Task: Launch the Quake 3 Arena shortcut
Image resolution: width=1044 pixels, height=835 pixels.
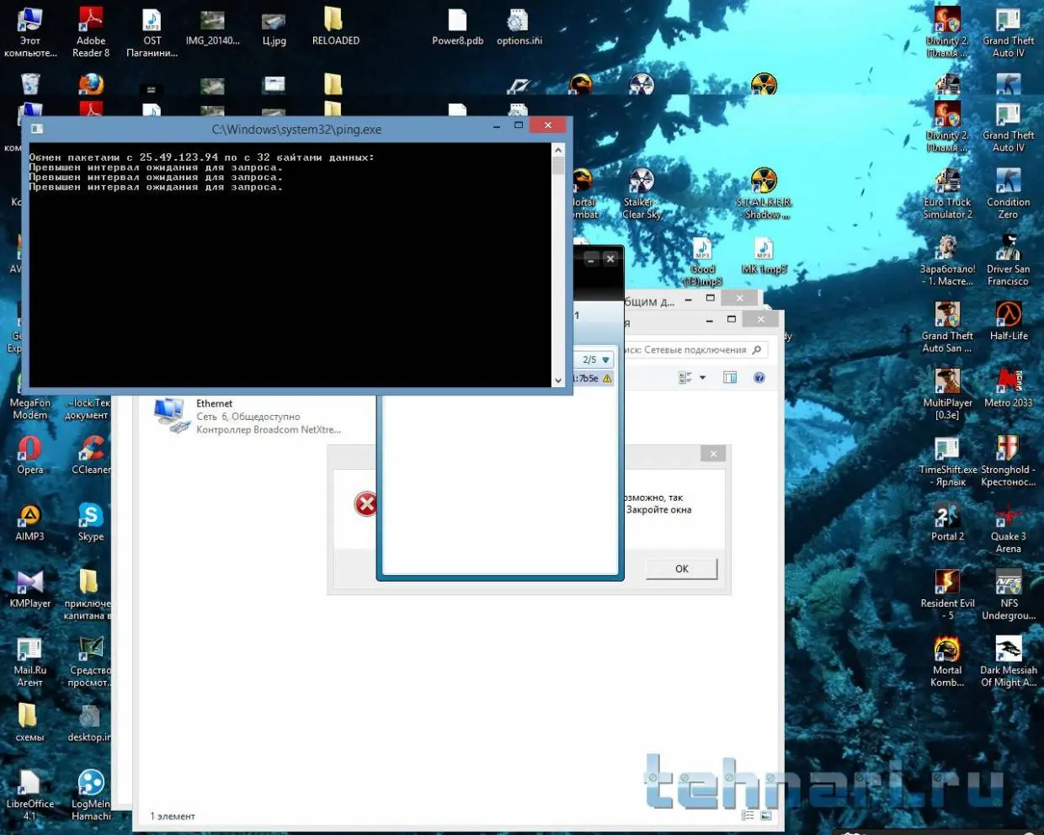Action: [x=1008, y=529]
